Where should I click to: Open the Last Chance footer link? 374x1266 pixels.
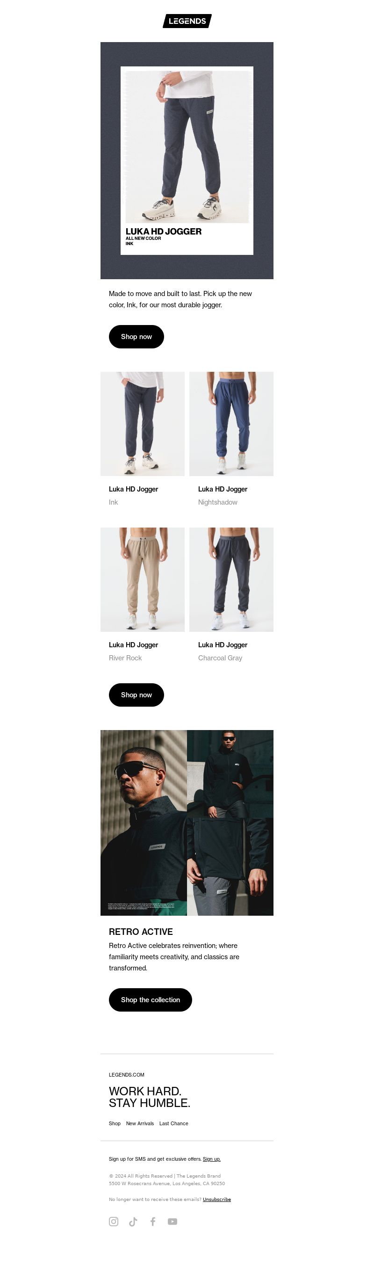173,1123
